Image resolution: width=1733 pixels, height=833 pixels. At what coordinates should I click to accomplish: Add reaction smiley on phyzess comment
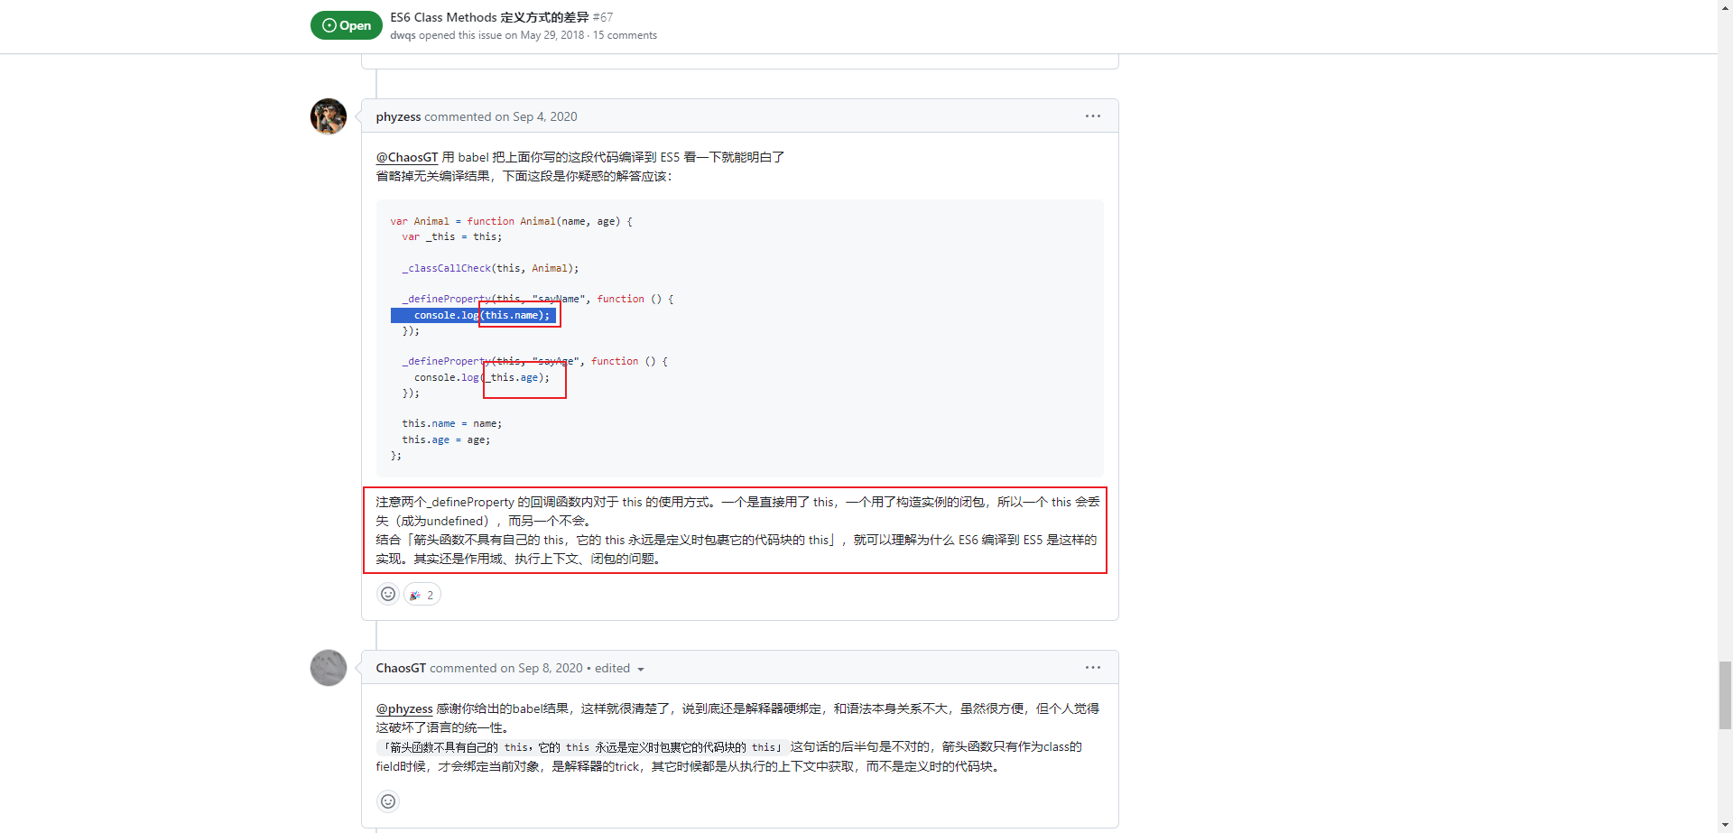click(388, 594)
